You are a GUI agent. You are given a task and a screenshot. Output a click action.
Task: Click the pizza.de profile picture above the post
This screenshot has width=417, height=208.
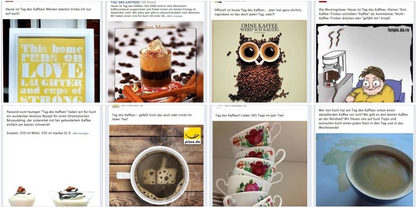(x=115, y=106)
